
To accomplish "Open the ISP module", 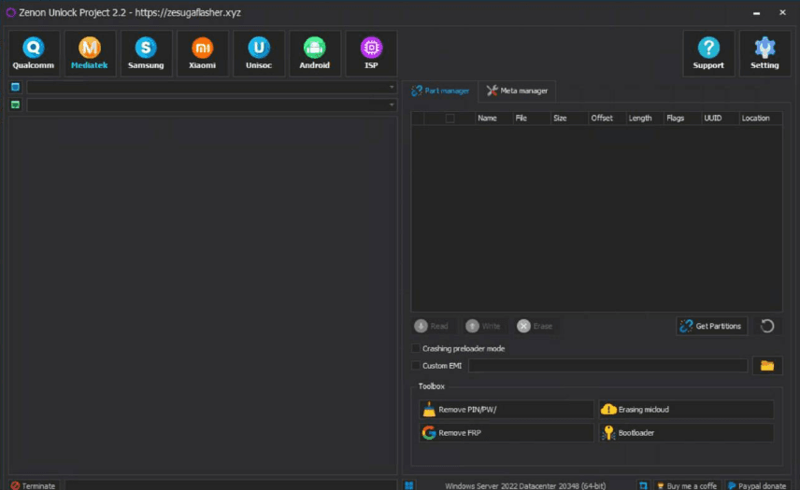I will tap(371, 53).
